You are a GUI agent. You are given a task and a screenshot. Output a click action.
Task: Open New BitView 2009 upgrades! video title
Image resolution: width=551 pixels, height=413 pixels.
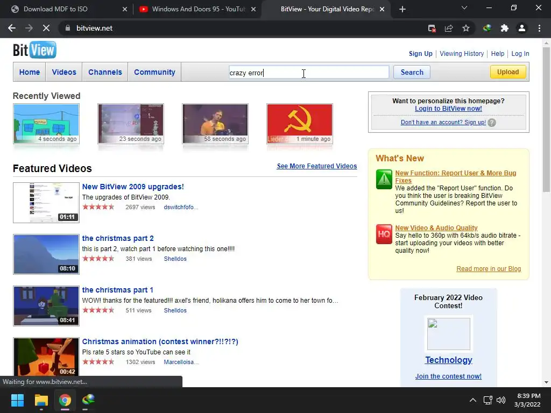click(x=133, y=187)
